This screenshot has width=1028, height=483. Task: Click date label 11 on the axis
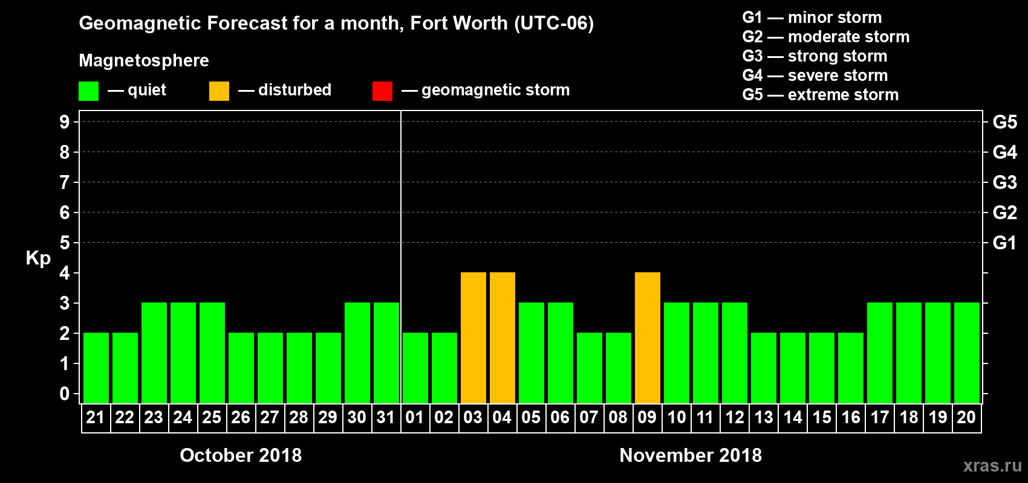(x=705, y=418)
